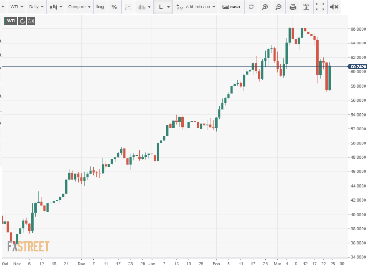Open the volume bars dropdown

(x=144, y=7)
